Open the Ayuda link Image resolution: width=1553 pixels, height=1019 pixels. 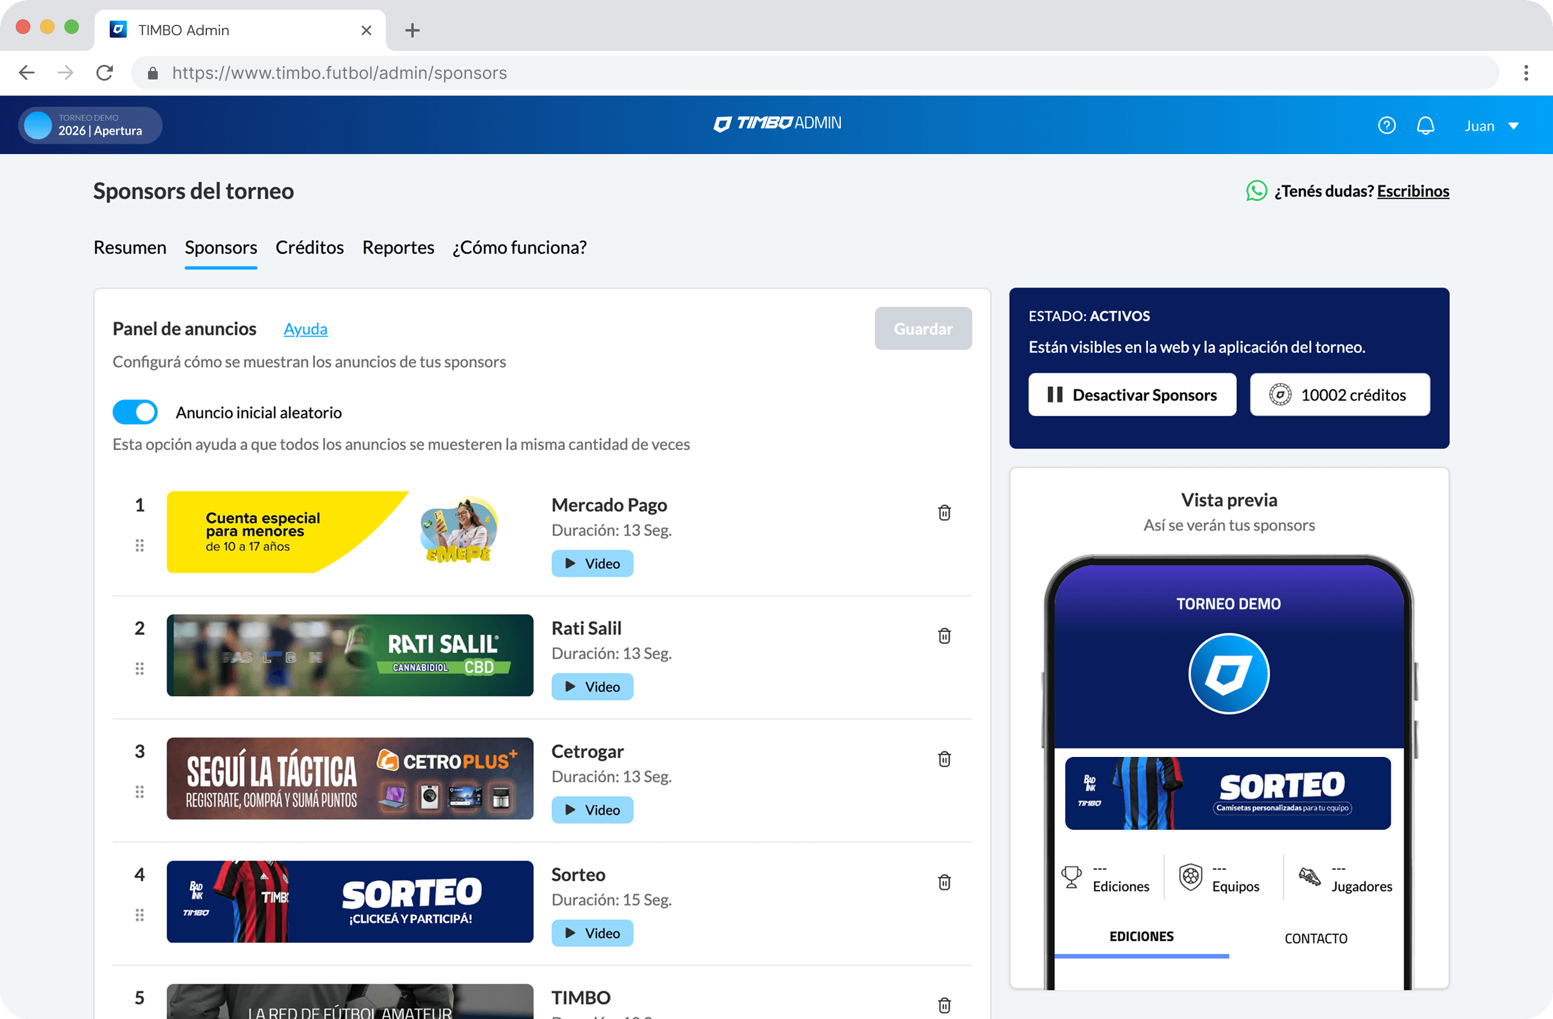[x=305, y=329]
